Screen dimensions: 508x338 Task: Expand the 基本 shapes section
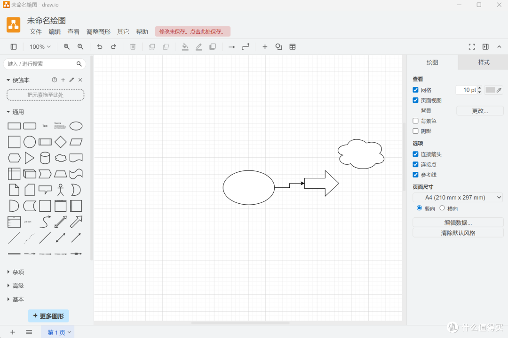(x=15, y=300)
